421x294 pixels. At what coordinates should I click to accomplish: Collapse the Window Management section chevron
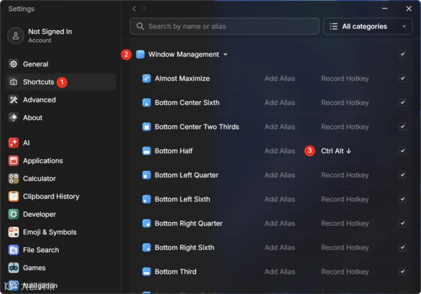coord(225,54)
